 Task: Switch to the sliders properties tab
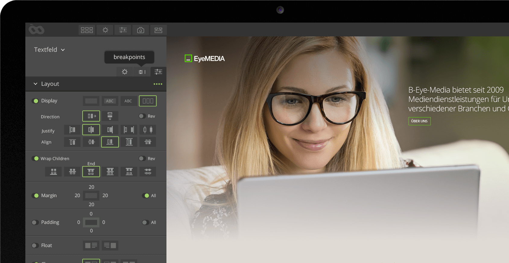[158, 72]
